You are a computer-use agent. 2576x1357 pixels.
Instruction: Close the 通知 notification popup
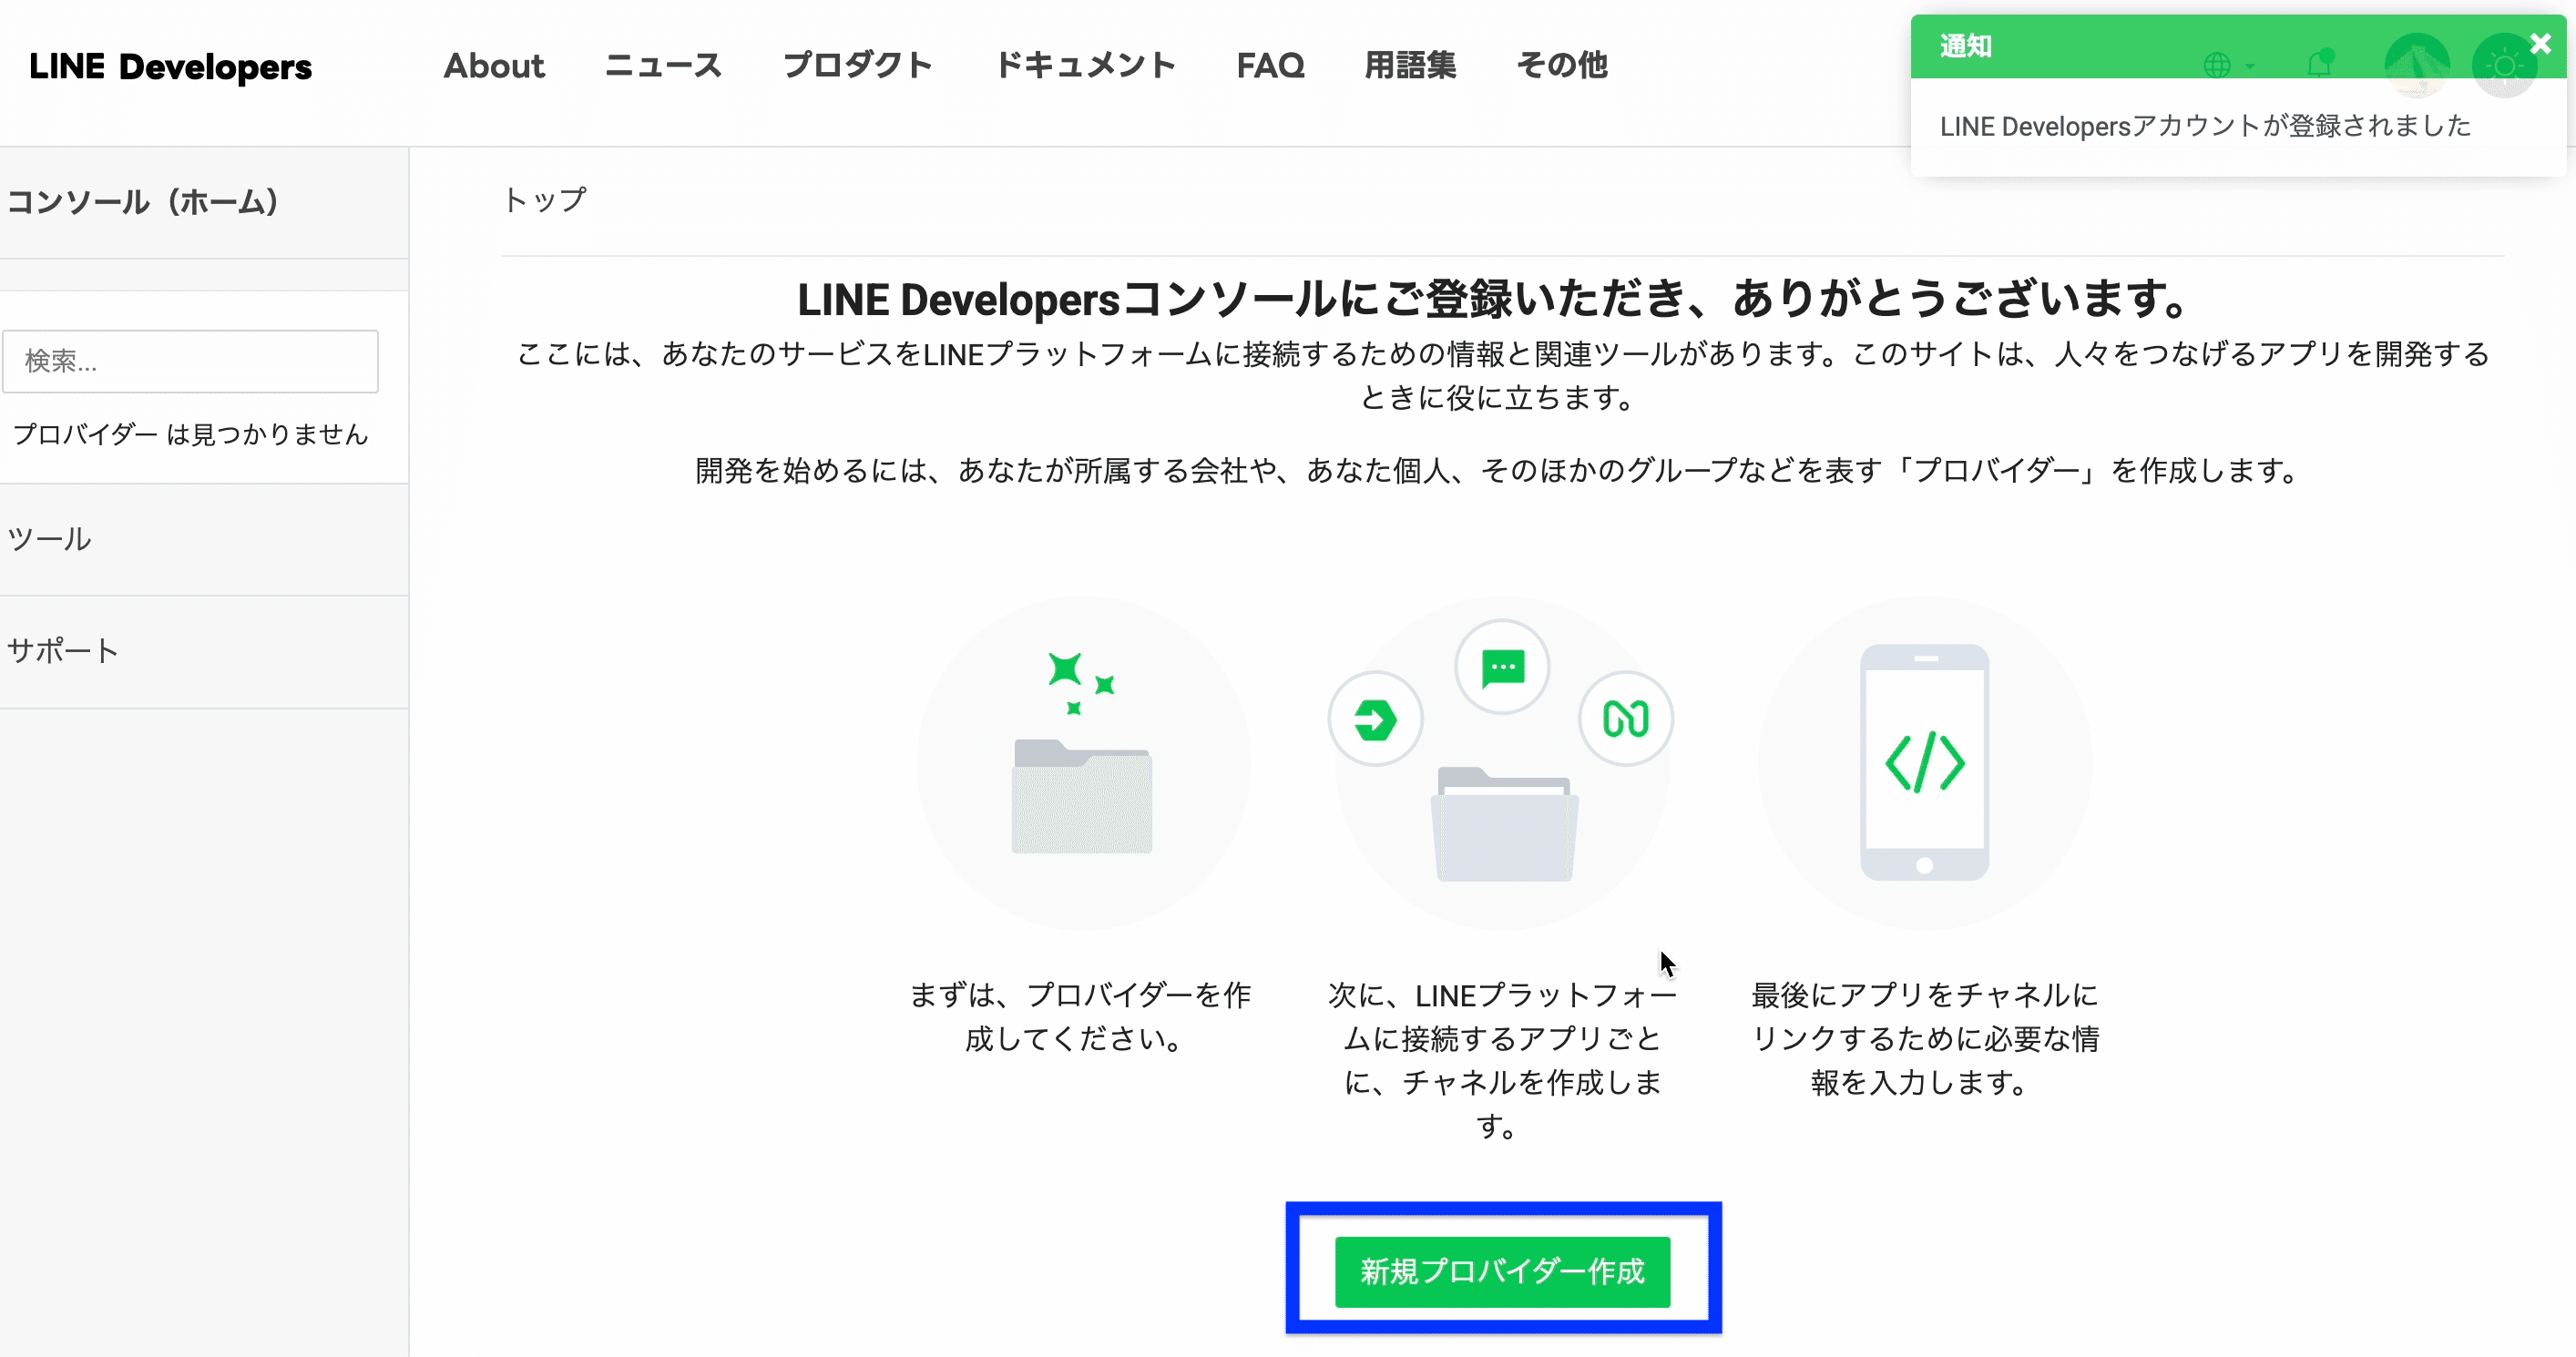(2540, 43)
